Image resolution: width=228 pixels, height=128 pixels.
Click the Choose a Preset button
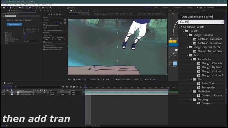point(31,29)
